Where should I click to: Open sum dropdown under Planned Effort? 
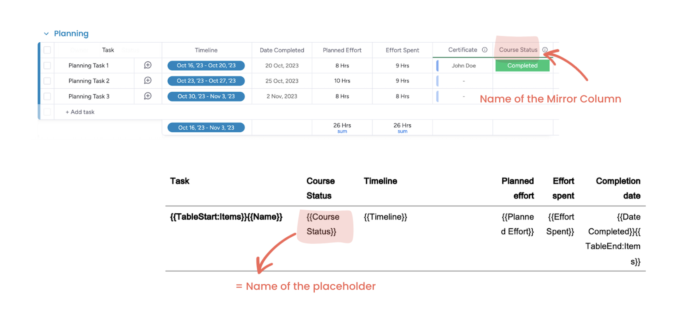[342, 131]
